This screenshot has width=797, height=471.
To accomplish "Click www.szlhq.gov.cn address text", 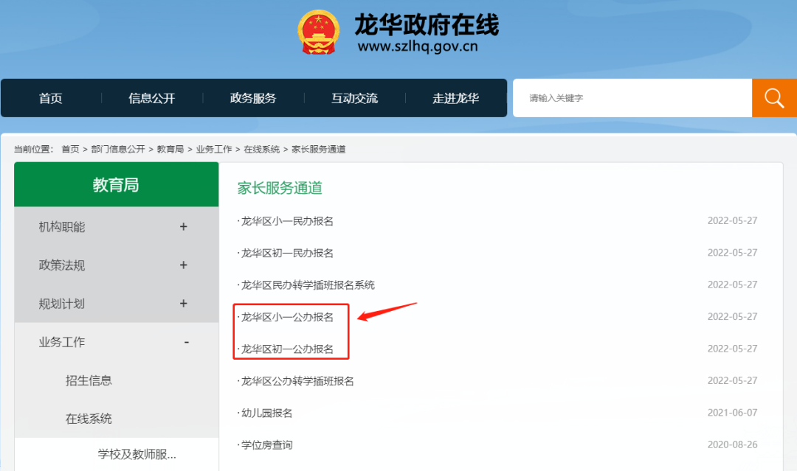I will pos(418,46).
